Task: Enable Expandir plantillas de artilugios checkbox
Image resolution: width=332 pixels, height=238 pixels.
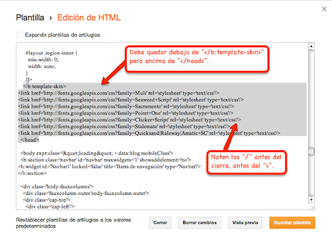Action: (20, 35)
